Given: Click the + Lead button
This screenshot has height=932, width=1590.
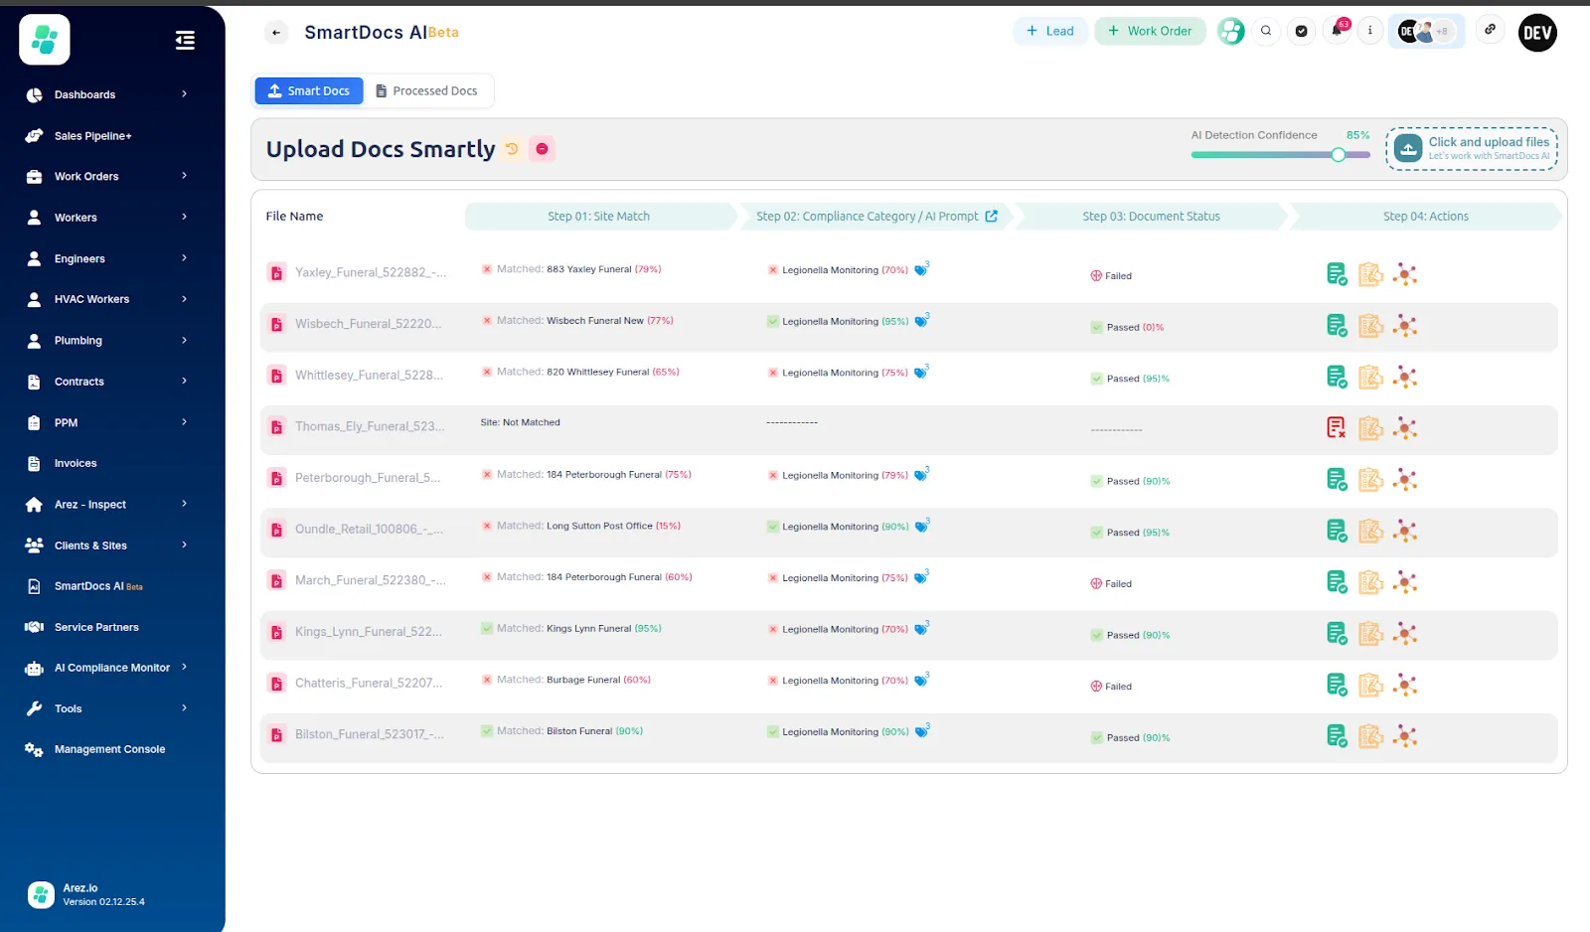Looking at the screenshot, I should pos(1050,31).
